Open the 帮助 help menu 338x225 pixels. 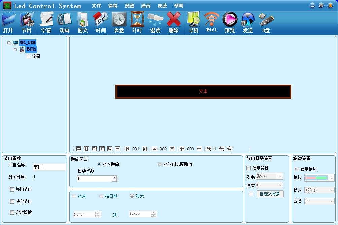[179, 6]
